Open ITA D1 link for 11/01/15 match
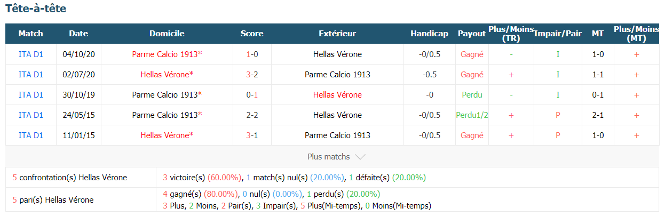 tap(30, 135)
